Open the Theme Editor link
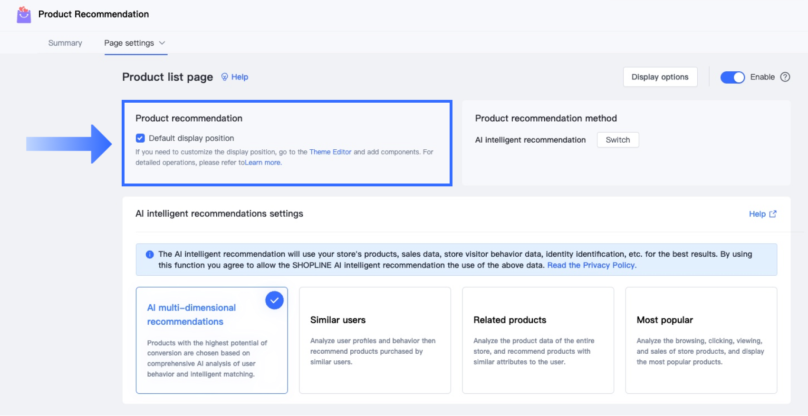This screenshot has height=416, width=808. pyautogui.click(x=330, y=152)
